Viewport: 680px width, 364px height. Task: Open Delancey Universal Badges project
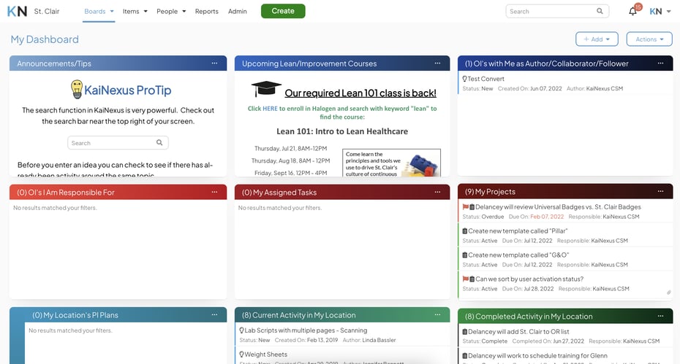pos(558,207)
